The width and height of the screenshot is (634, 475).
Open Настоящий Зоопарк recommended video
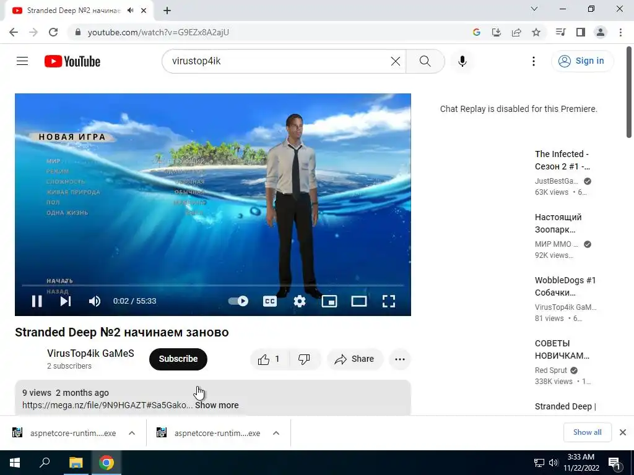[x=558, y=223]
